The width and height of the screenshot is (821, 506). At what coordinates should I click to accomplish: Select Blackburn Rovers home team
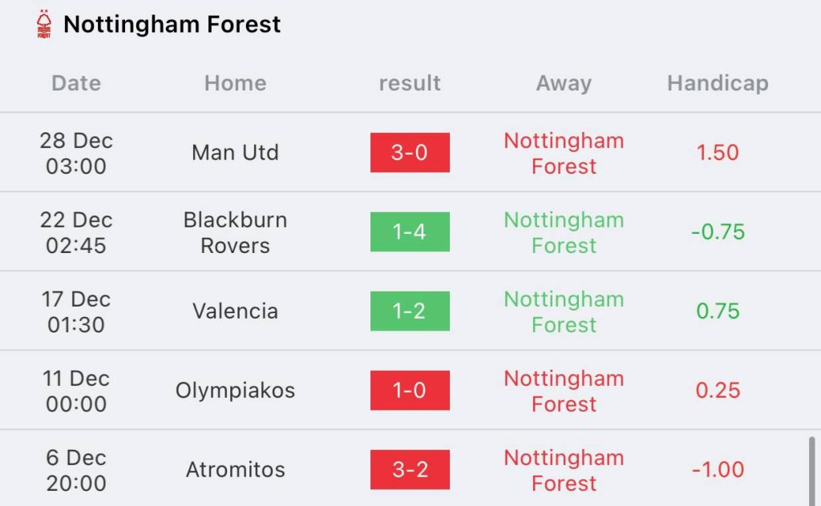(x=235, y=233)
